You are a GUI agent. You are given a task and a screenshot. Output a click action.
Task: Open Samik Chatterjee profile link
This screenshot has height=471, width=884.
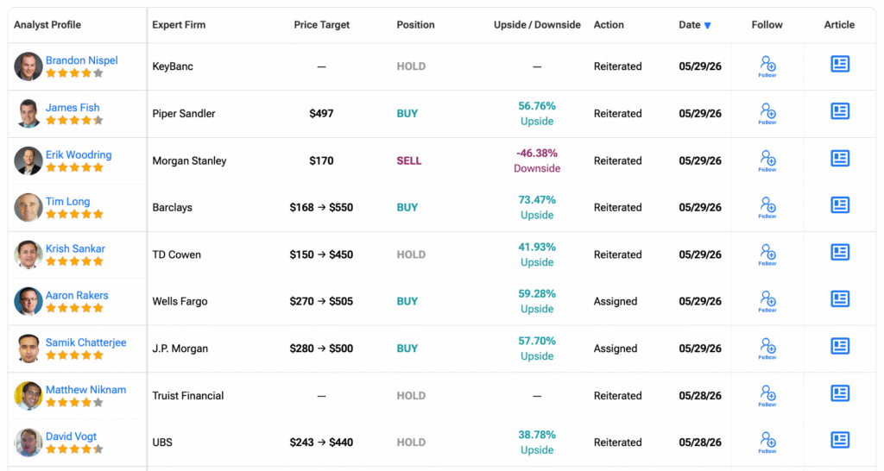tap(85, 342)
